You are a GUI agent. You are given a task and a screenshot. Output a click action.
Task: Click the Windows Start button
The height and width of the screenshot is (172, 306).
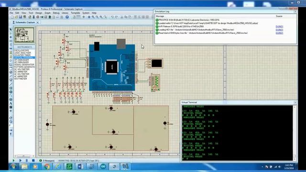tap(13, 167)
